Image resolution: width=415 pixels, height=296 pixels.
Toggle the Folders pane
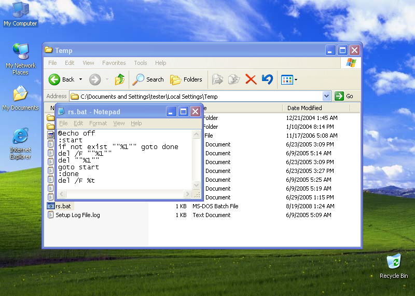pos(186,79)
